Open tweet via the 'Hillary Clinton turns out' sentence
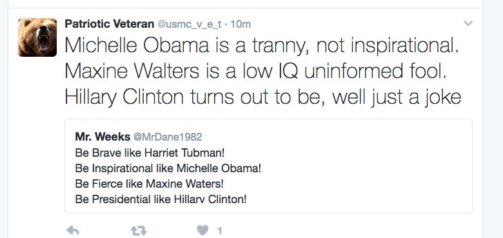Viewport: 503px width, 238px height. tap(263, 96)
